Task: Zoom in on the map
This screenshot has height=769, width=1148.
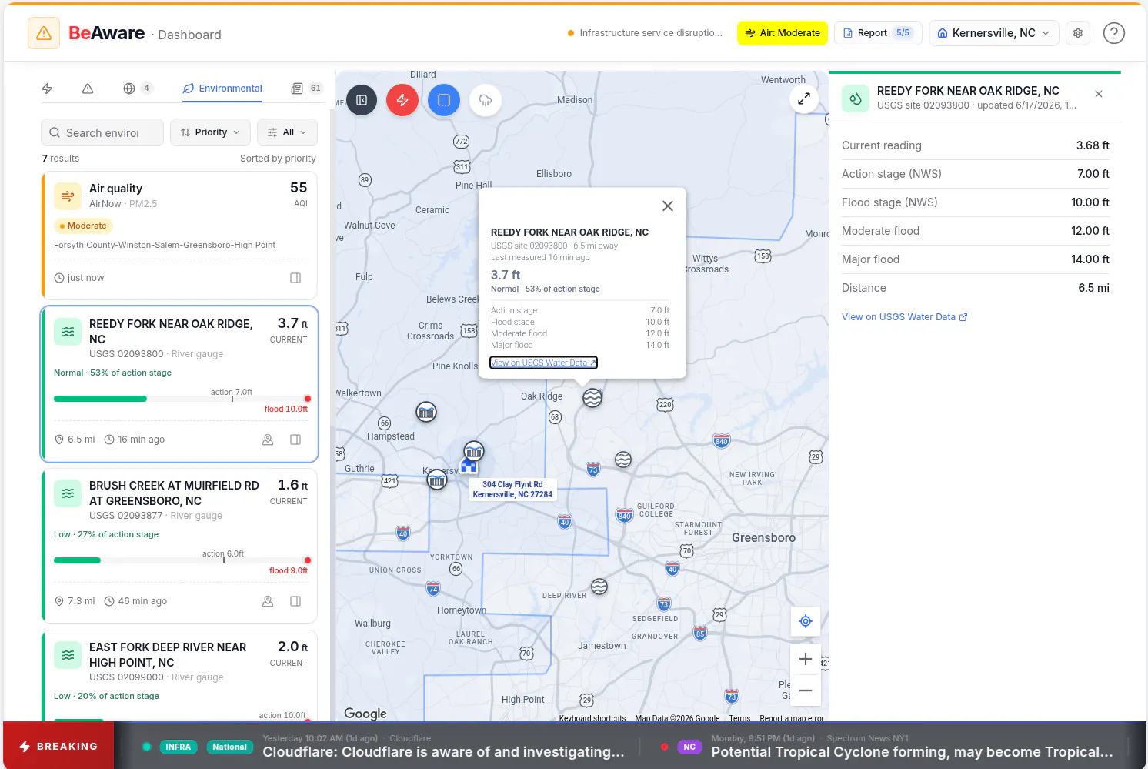Action: tap(806, 659)
